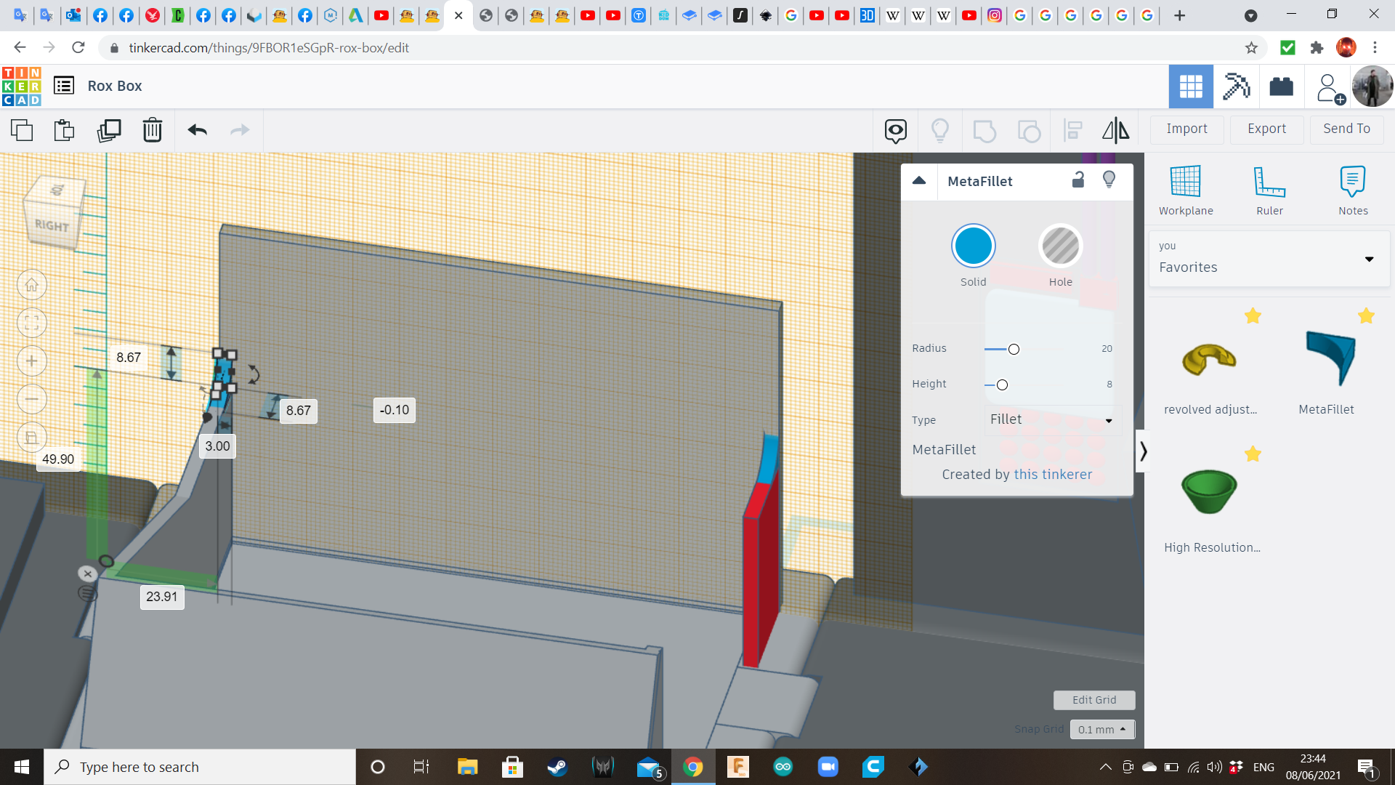Viewport: 1395px width, 785px height.
Task: Open the Mirror (flip) tool
Action: click(1115, 130)
